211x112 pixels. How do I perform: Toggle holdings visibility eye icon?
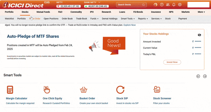click(x=199, y=35)
